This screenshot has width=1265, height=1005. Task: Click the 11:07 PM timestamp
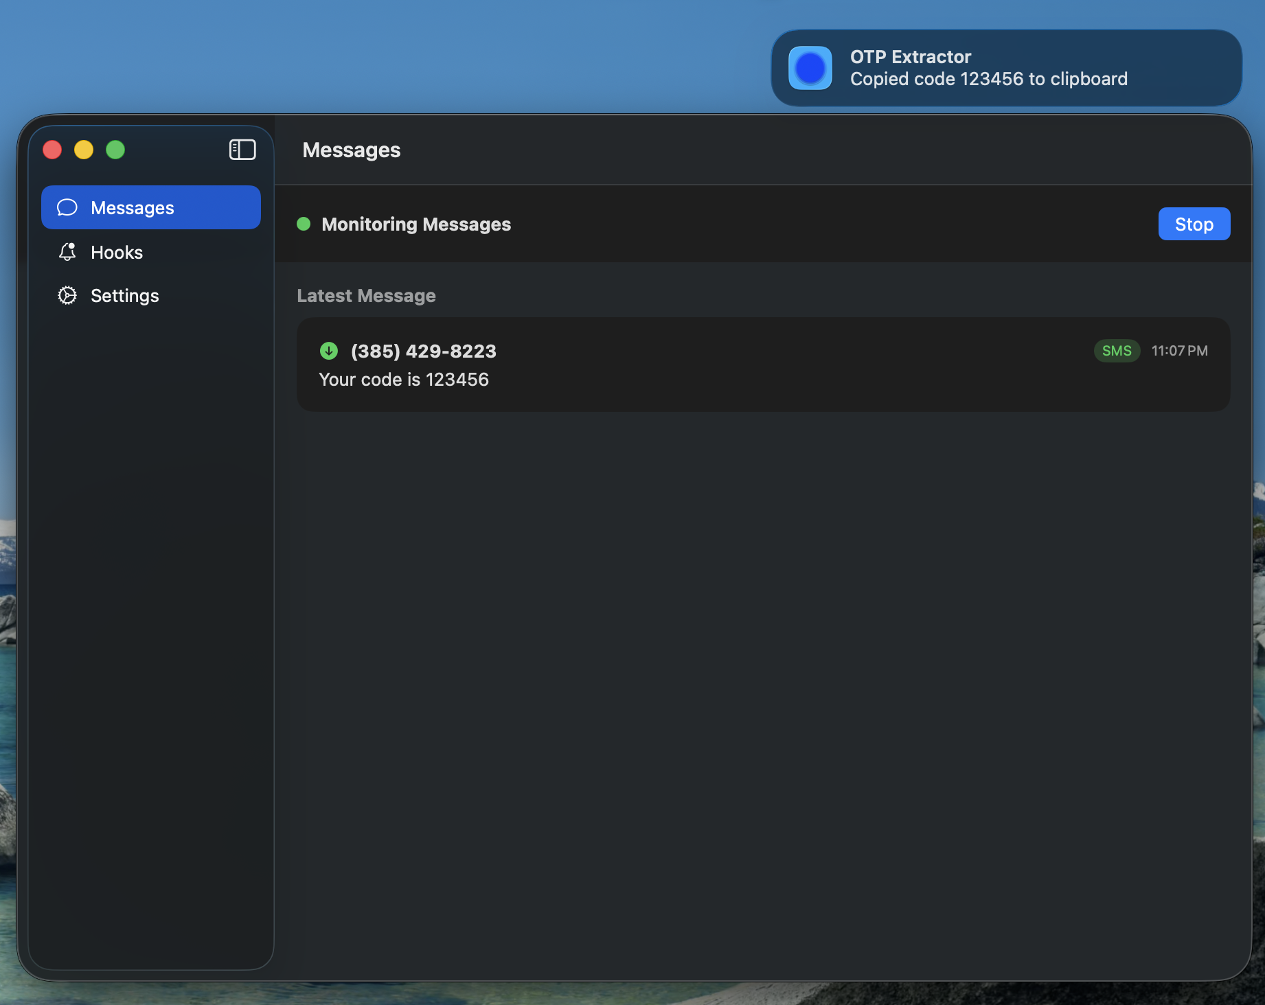click(1179, 351)
